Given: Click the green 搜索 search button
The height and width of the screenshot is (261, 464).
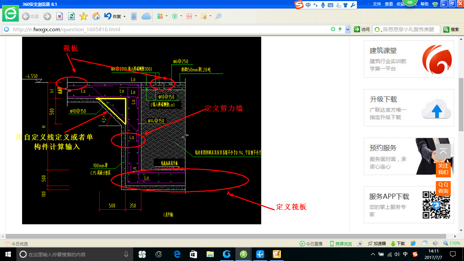Looking at the screenshot, I should [451, 30].
